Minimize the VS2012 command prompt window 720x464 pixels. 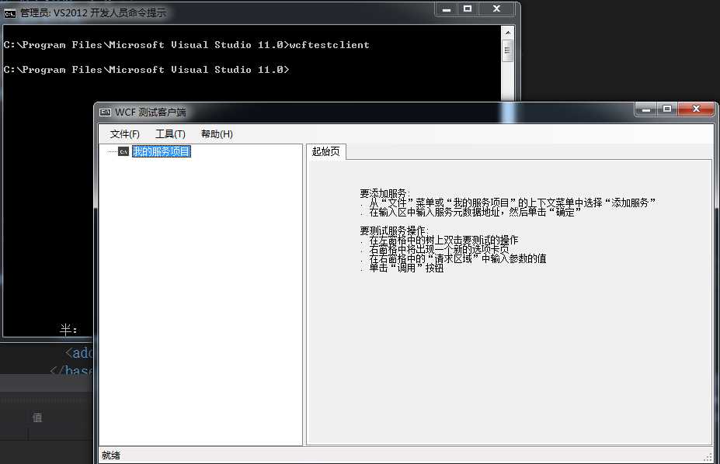[x=447, y=9]
